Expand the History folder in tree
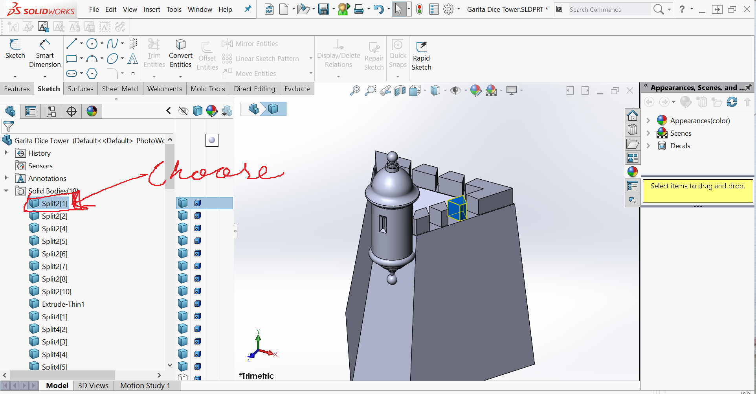 6,153
